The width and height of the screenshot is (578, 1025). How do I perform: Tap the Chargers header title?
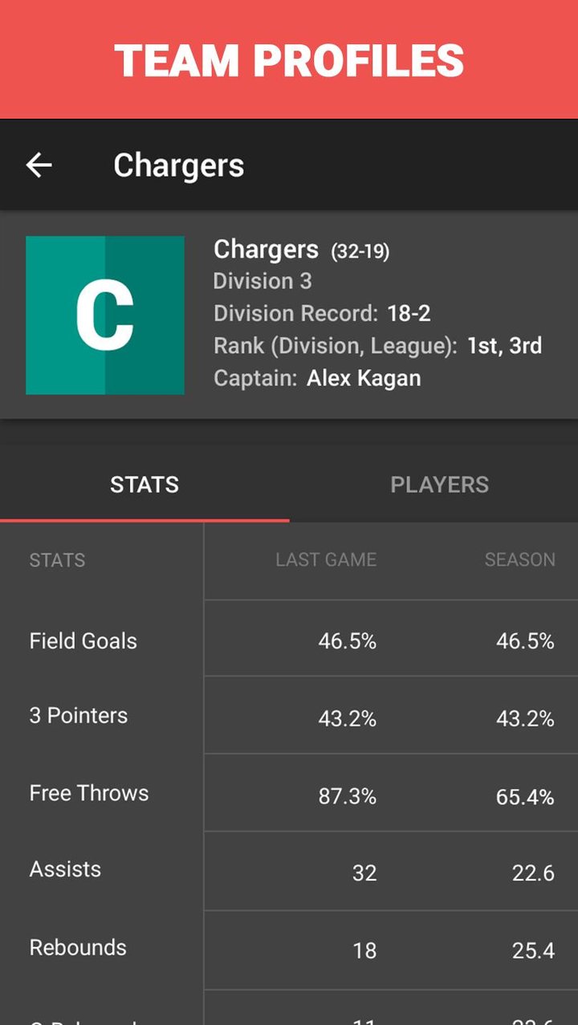click(178, 165)
